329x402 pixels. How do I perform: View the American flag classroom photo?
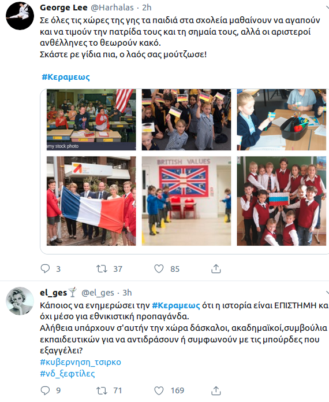91,120
